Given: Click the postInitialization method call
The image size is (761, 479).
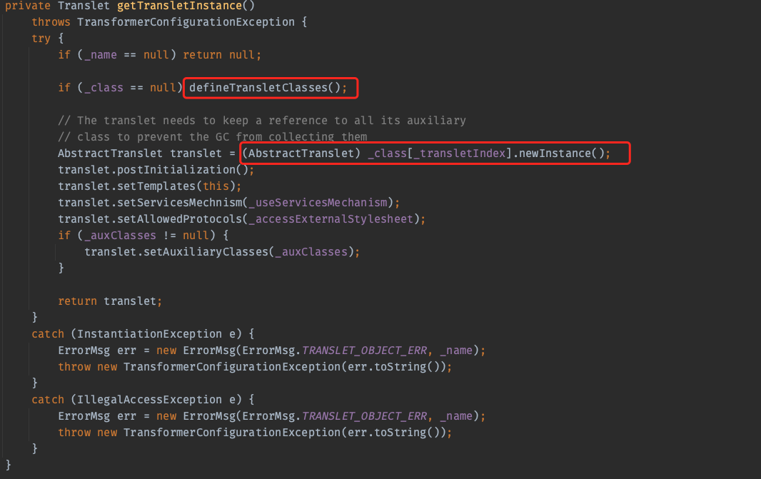Looking at the screenshot, I should (173, 170).
